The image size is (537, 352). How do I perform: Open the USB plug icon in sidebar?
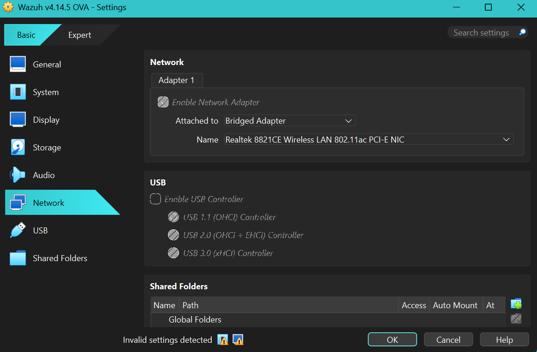coord(18,230)
